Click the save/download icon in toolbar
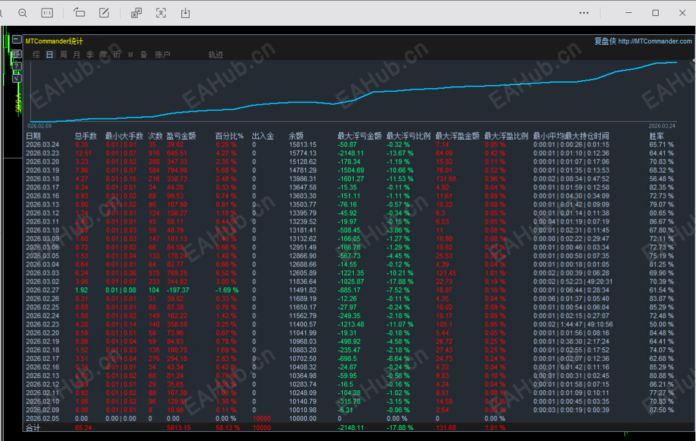 tap(185, 13)
